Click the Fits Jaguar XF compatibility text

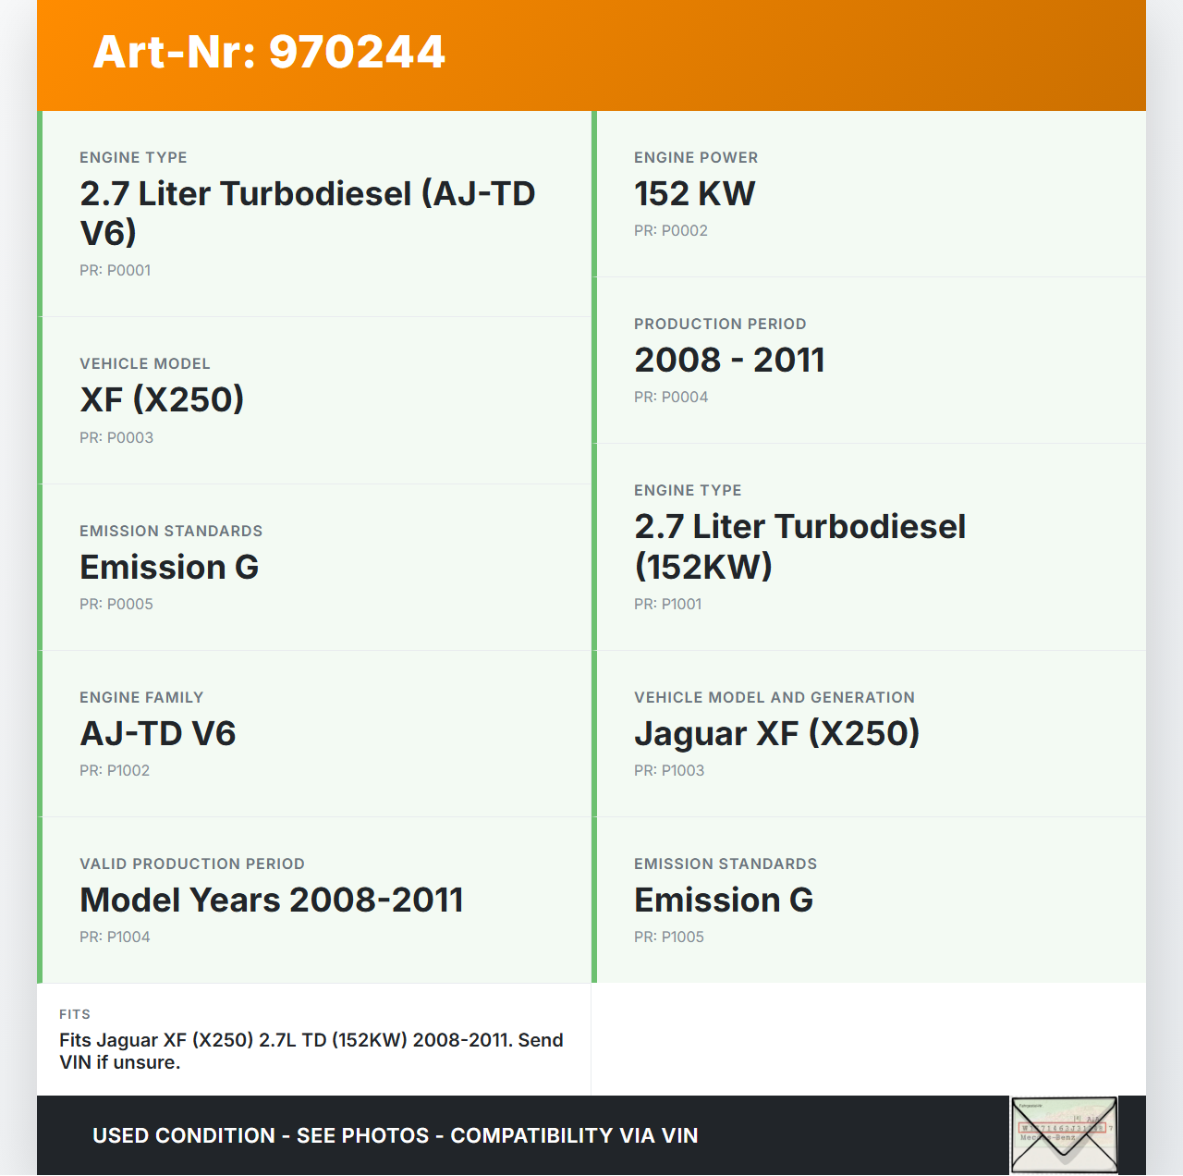311,1051
